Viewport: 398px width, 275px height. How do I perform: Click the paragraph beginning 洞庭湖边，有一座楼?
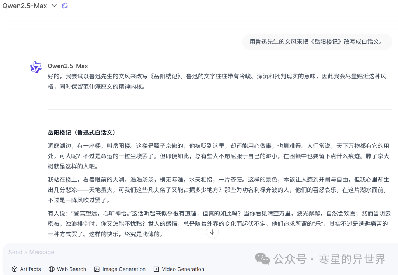[x=218, y=156]
